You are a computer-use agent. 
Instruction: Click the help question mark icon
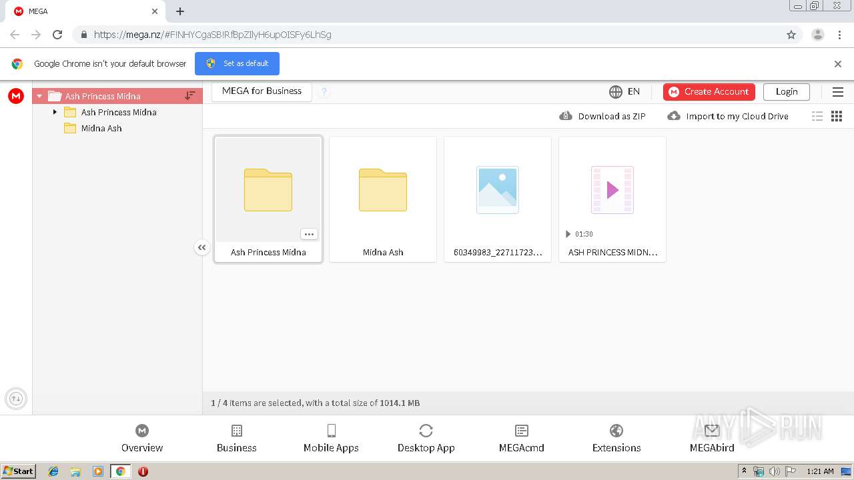coord(324,92)
